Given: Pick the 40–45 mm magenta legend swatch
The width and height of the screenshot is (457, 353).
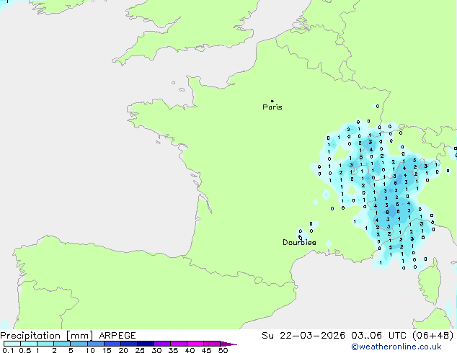Looking at the screenshot, I should click(195, 344).
